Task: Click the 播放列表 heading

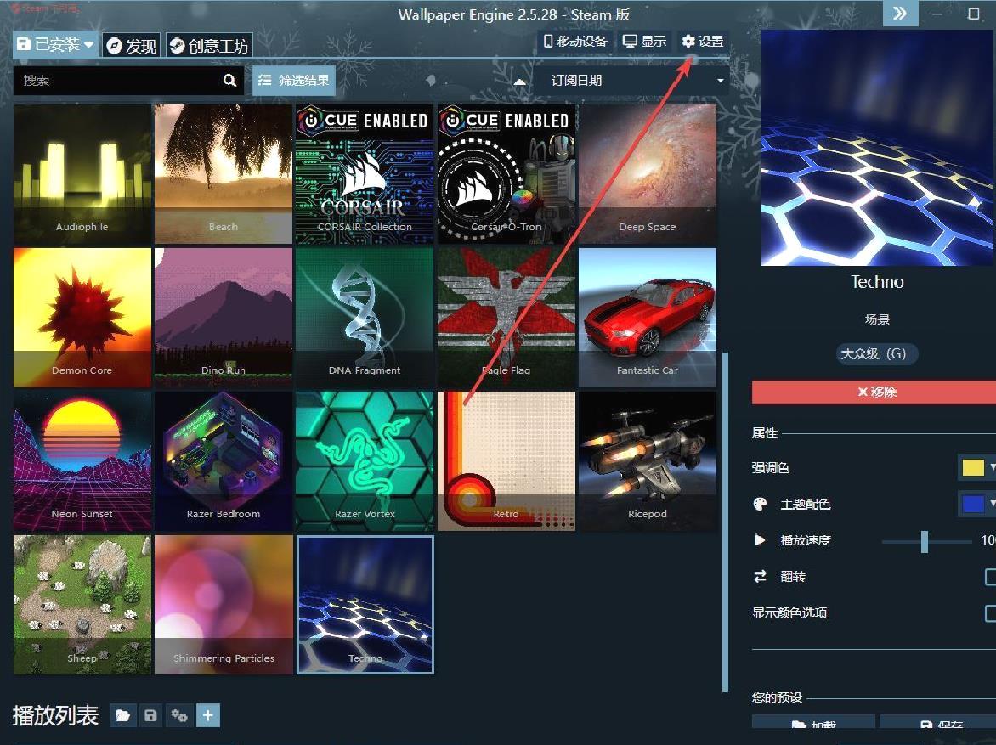Action: (x=55, y=716)
